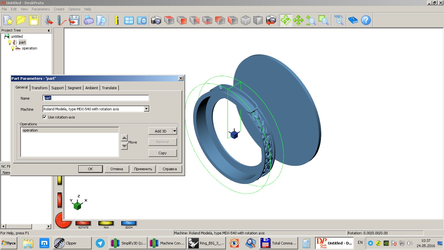Expand the Add 3D dropdown arrow
Image resolution: width=444 pixels, height=250 pixels.
point(175,131)
